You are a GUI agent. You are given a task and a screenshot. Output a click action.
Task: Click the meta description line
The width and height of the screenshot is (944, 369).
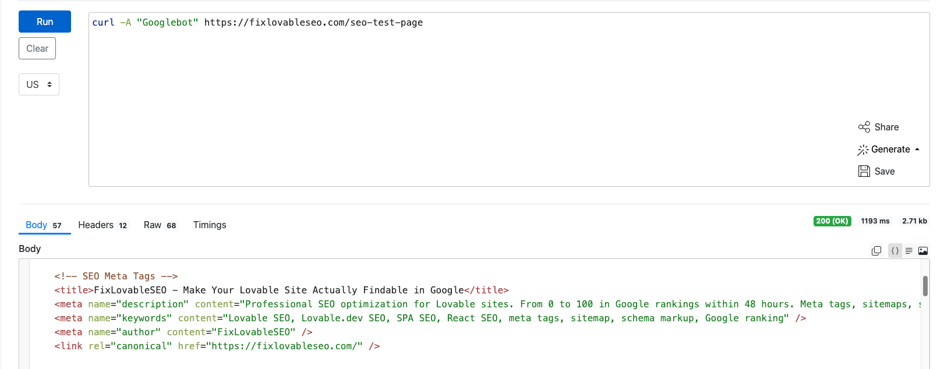click(x=488, y=304)
